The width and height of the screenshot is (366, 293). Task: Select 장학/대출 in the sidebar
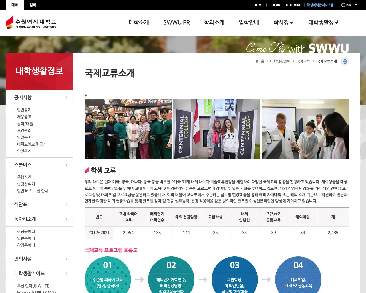[25, 124]
